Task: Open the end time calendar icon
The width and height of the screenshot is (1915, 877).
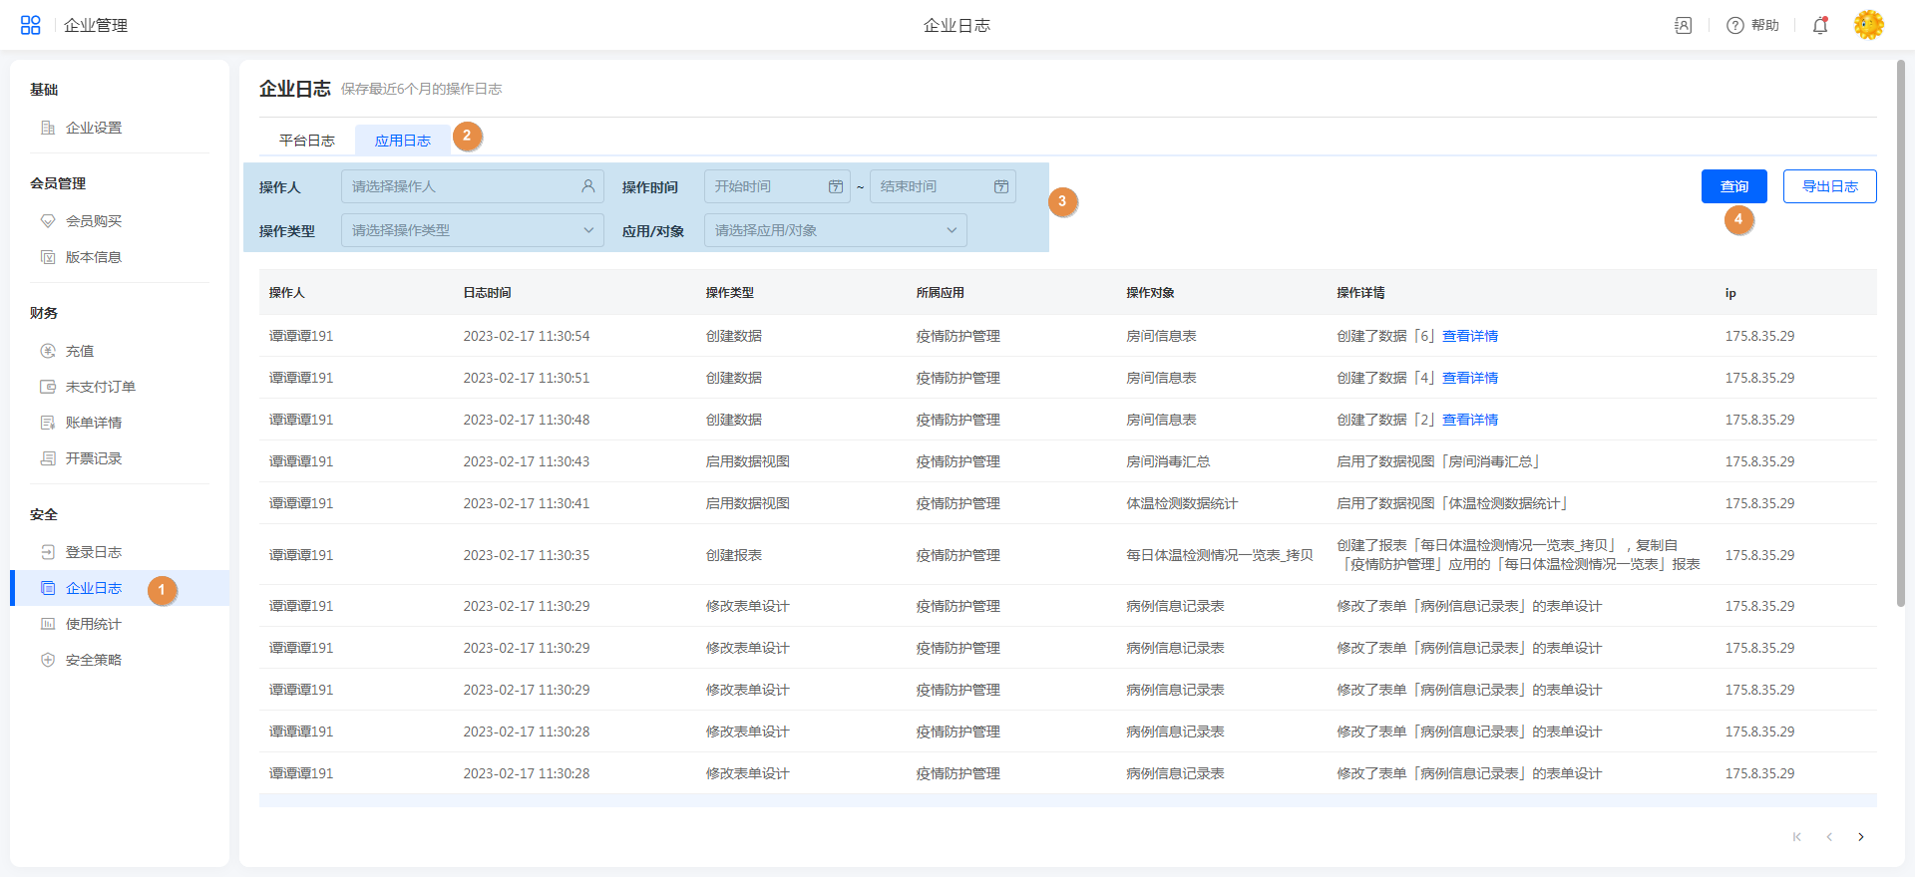Action: pos(1001,186)
